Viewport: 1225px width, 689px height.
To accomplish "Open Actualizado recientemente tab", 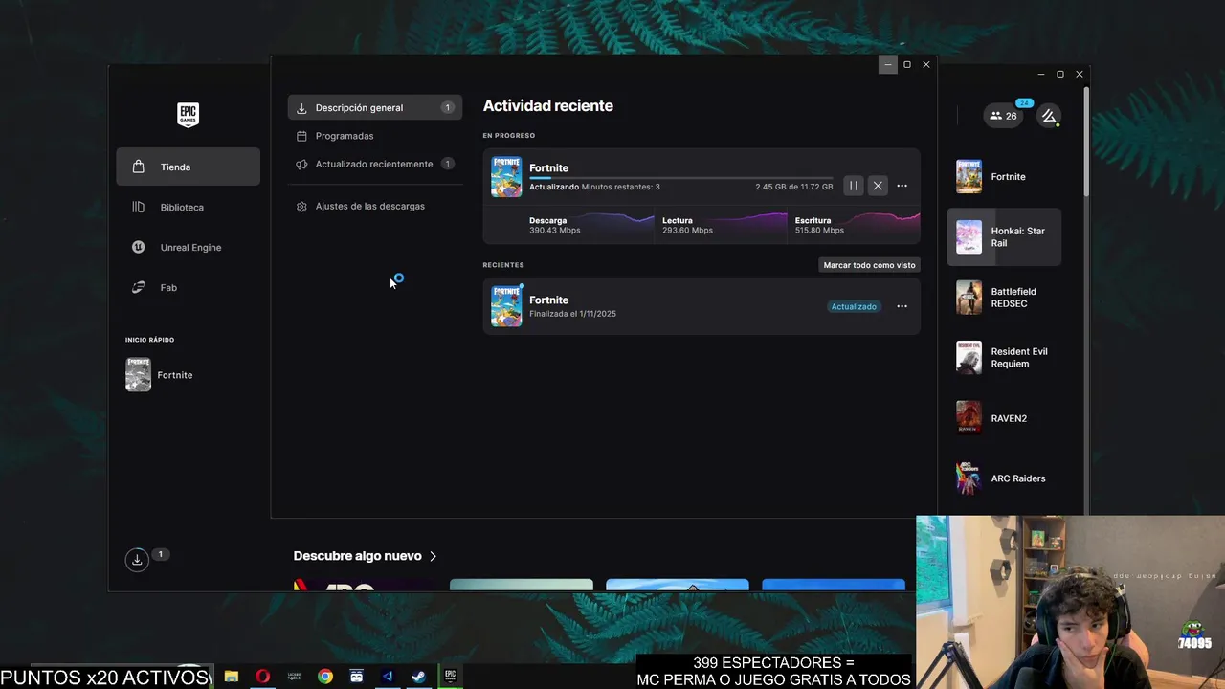I will [x=374, y=164].
